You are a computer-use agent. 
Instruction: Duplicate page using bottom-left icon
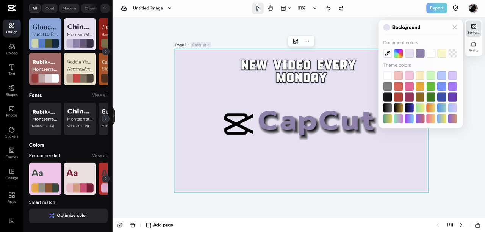point(120,225)
